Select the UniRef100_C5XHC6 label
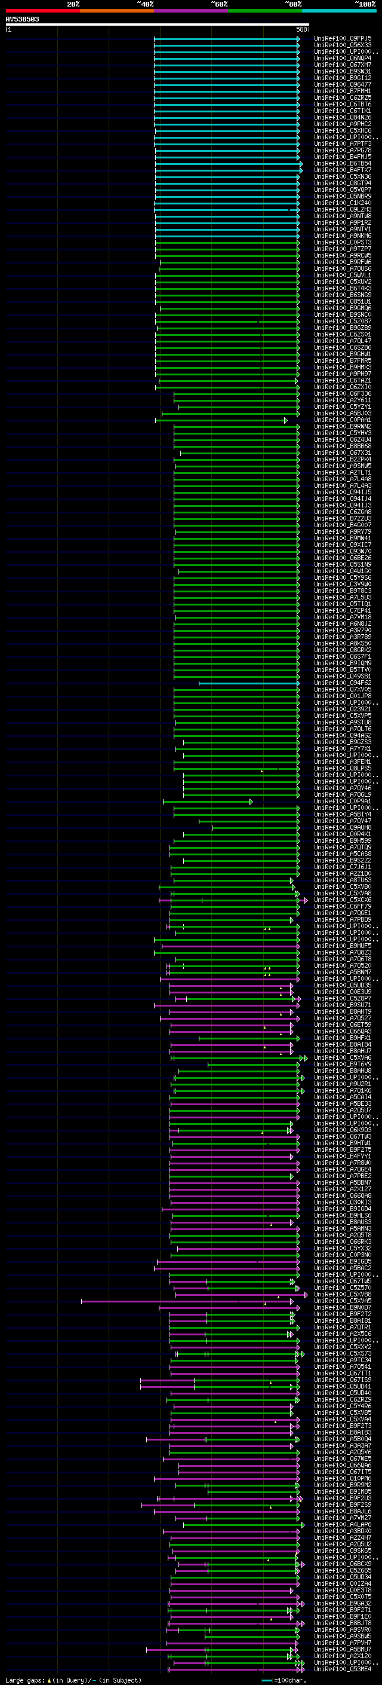Image resolution: width=382 pixels, height=1685 pixels. [343, 130]
